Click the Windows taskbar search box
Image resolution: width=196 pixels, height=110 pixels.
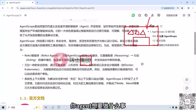pos(24,107)
